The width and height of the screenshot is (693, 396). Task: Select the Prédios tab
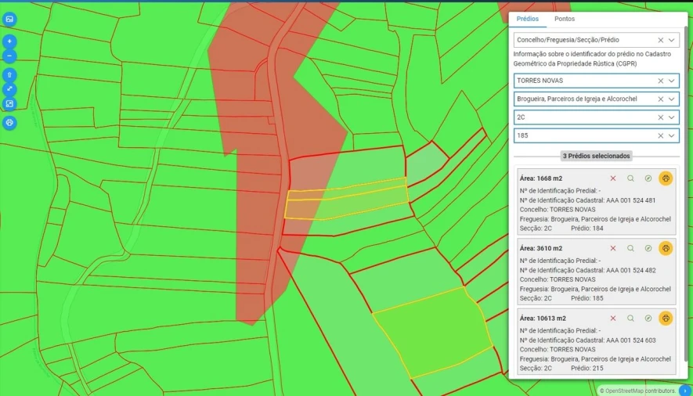(x=527, y=19)
